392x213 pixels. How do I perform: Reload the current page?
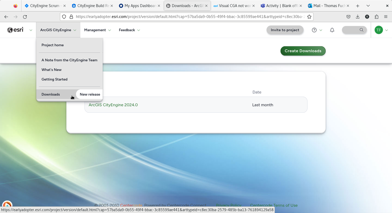[x=25, y=17]
